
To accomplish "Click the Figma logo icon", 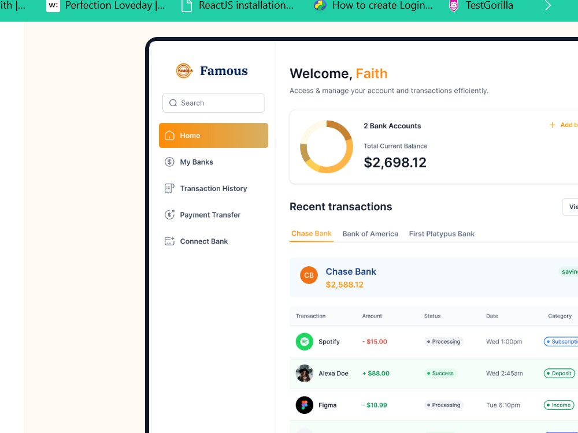I will coord(305,405).
